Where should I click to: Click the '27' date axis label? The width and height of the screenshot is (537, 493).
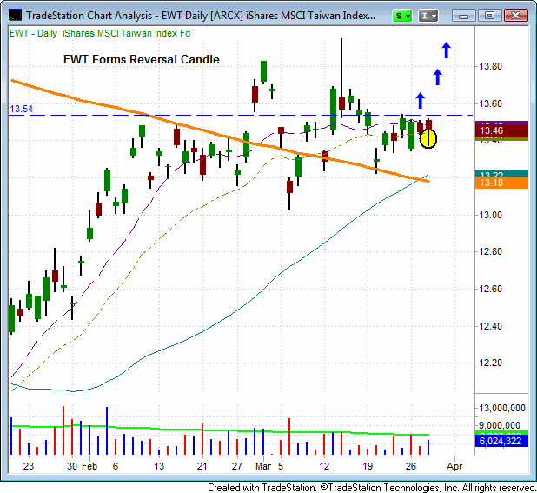pos(237,466)
